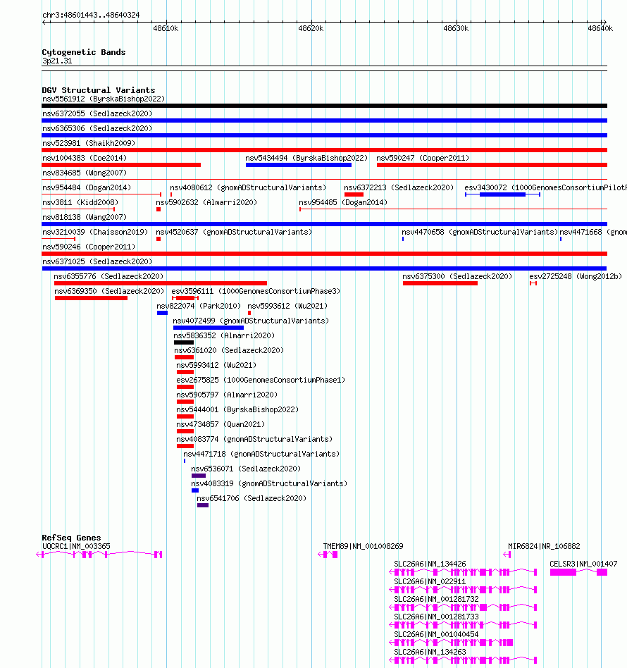Image resolution: width=627 pixels, height=668 pixels.
Task: Click the nsv5561912 (ByrskaBishop2022) variant label
Action: point(104,99)
